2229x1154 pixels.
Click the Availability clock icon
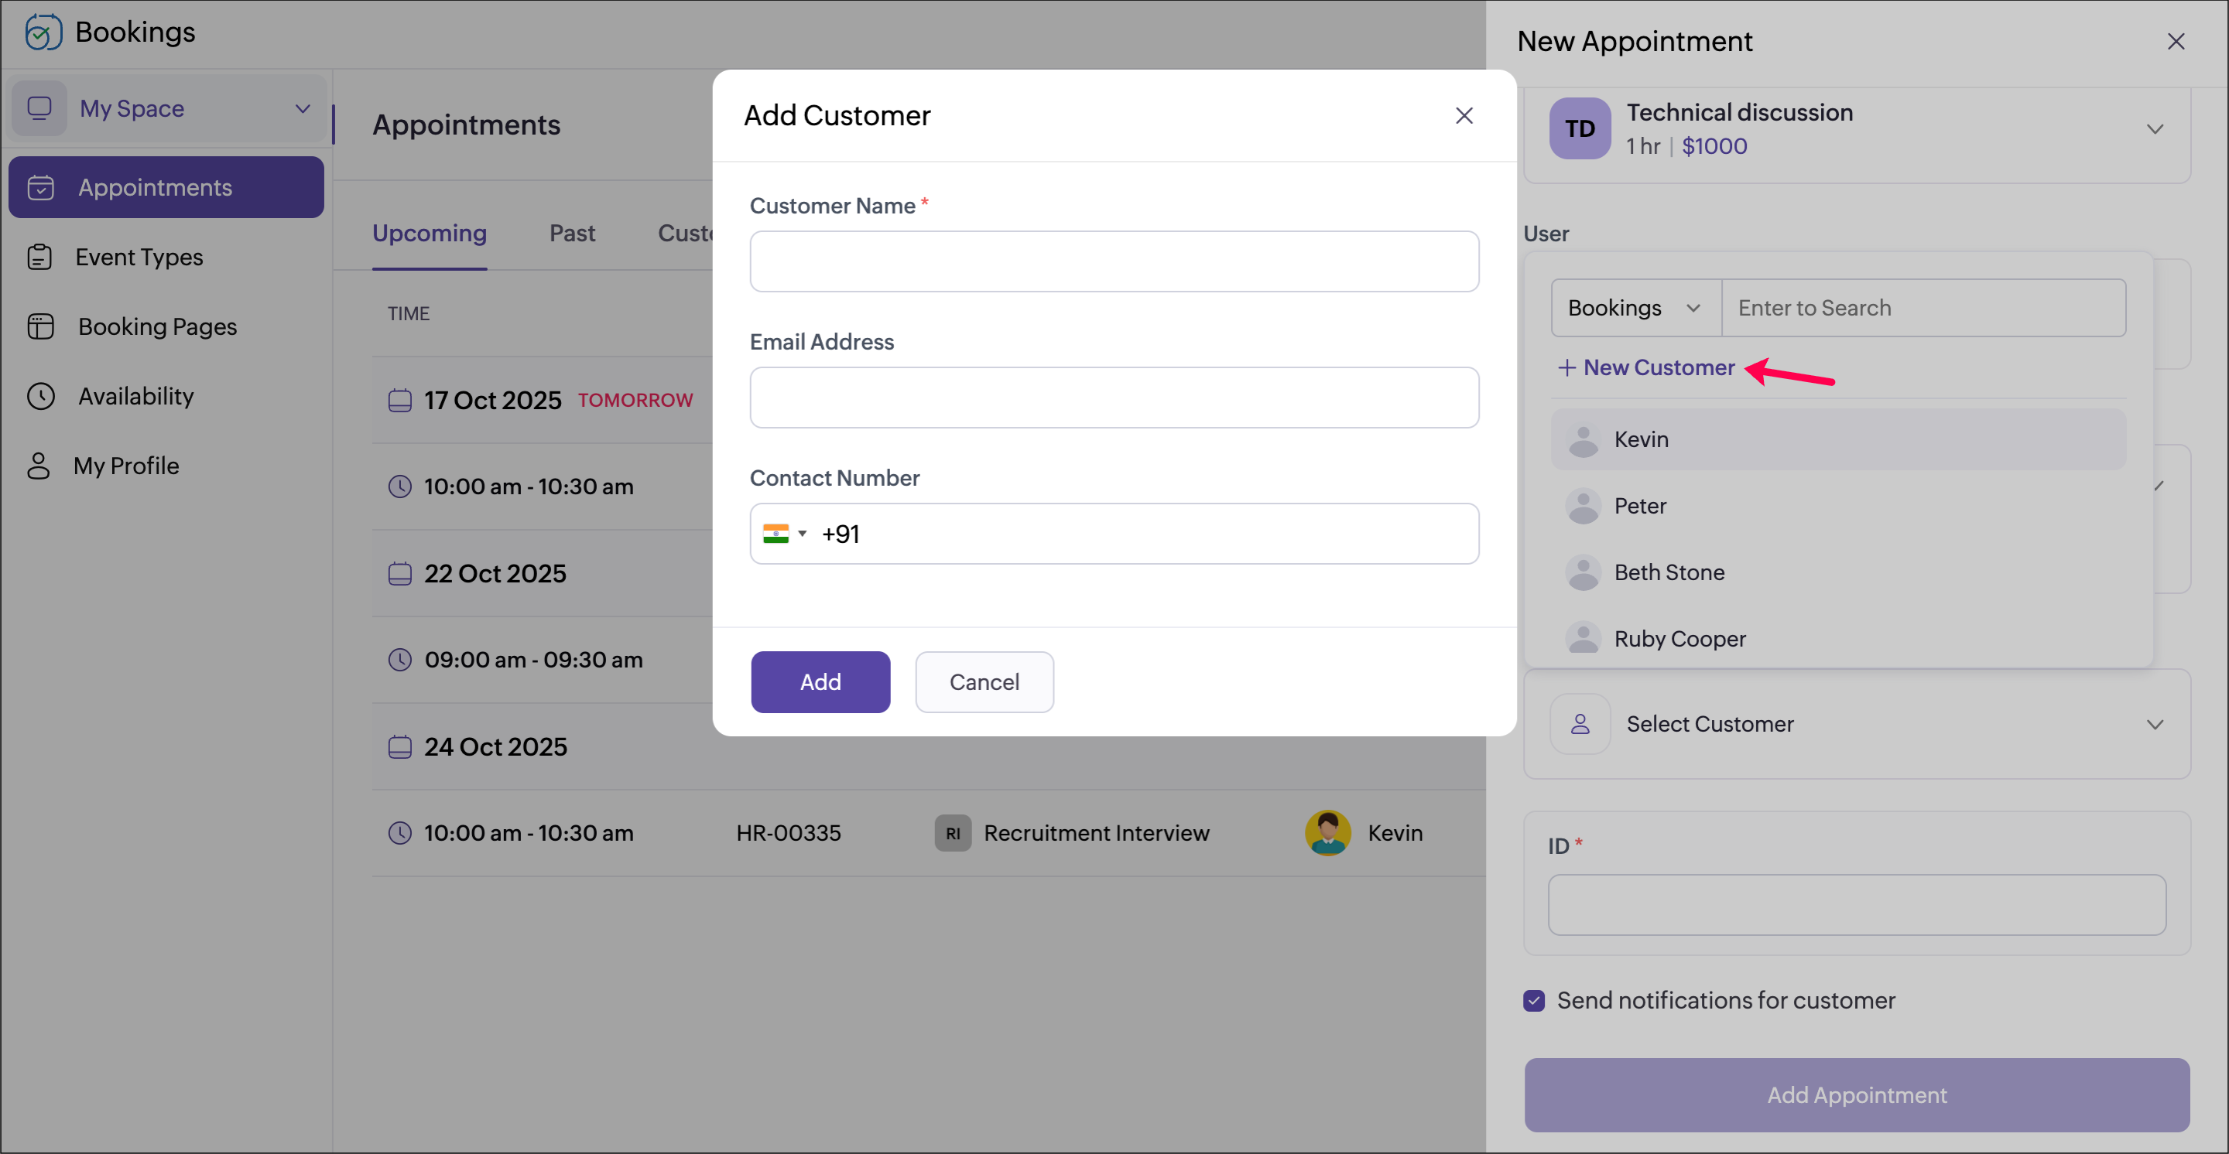(39, 396)
